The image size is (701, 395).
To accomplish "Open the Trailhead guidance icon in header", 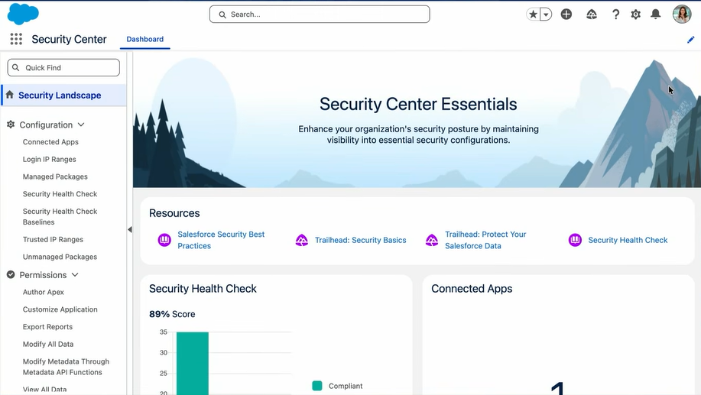I will tap(592, 15).
